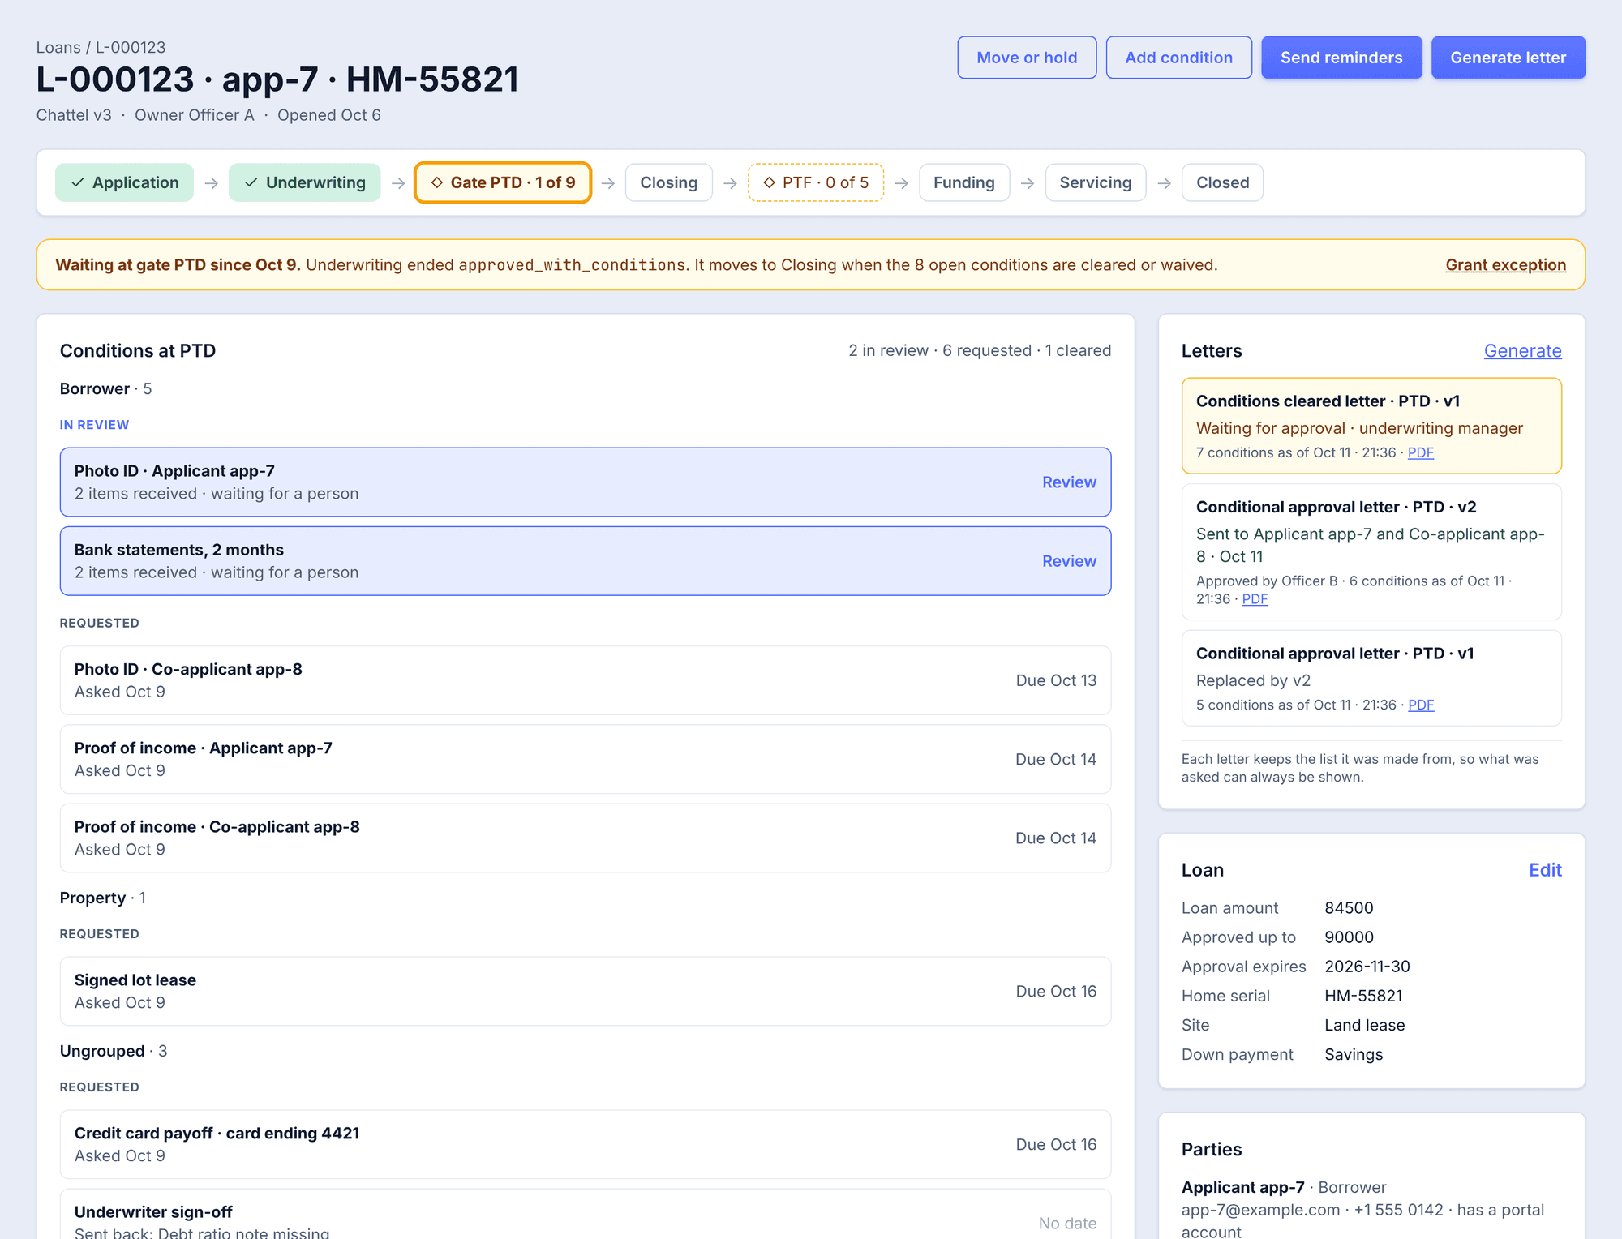This screenshot has height=1239, width=1622.
Task: Click Edit in the Loan panel
Action: pos(1545,870)
